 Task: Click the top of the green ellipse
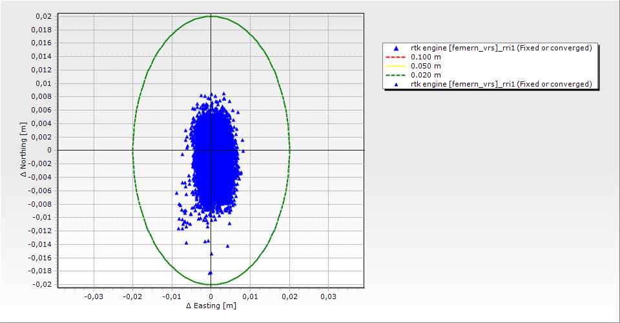pyautogui.click(x=211, y=16)
